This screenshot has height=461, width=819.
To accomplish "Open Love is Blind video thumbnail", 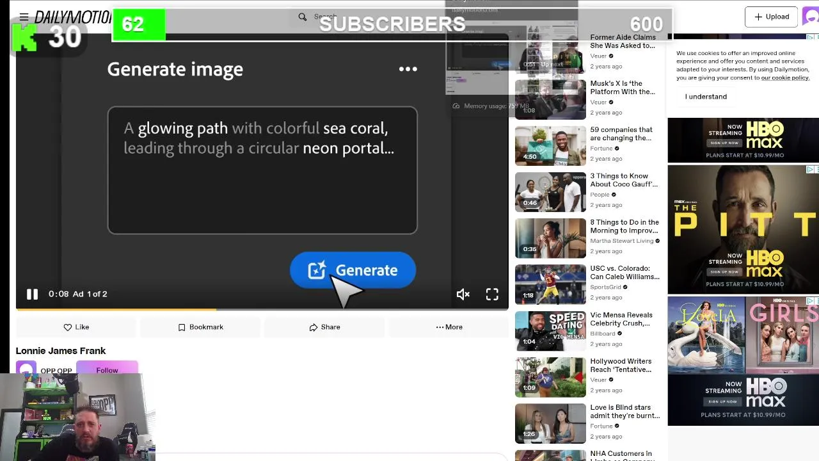I will (x=550, y=423).
